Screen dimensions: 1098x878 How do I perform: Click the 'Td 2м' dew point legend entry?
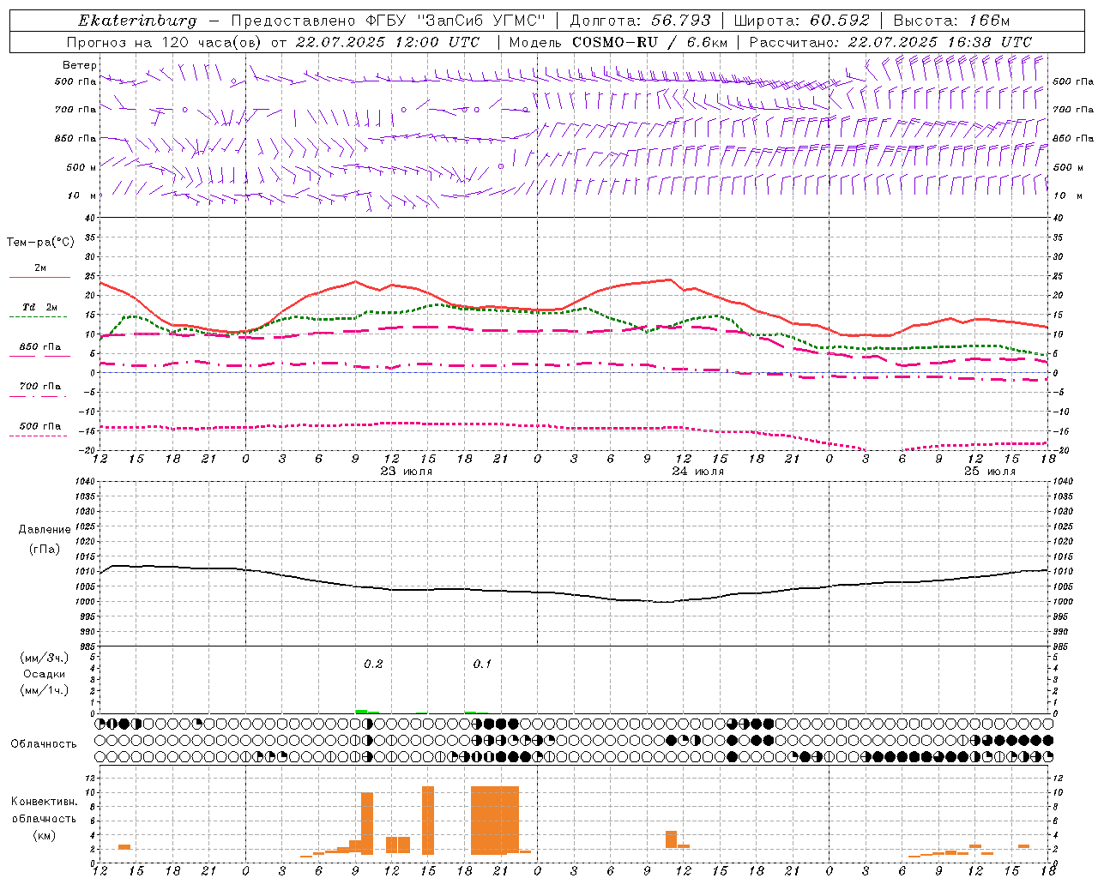click(x=39, y=307)
